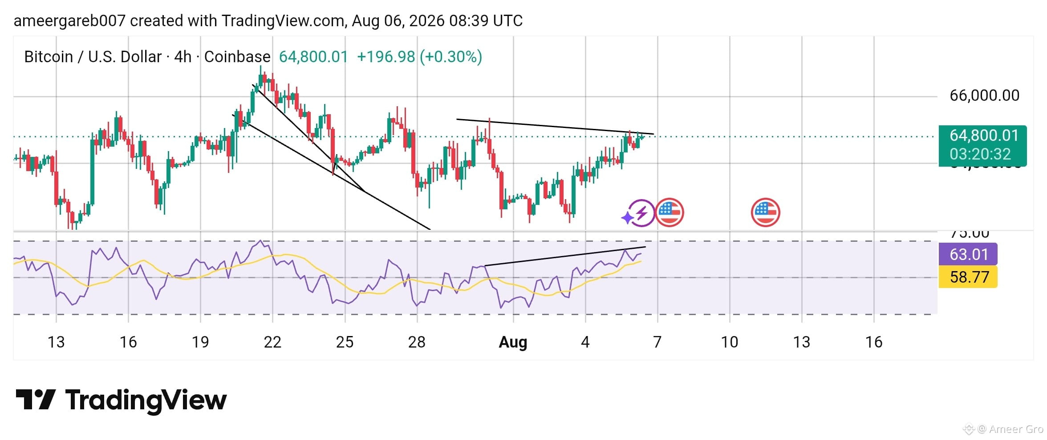Click the last price 64,800.01 beside Coinbase
Screen dimensions: 1047x440
(x=313, y=57)
